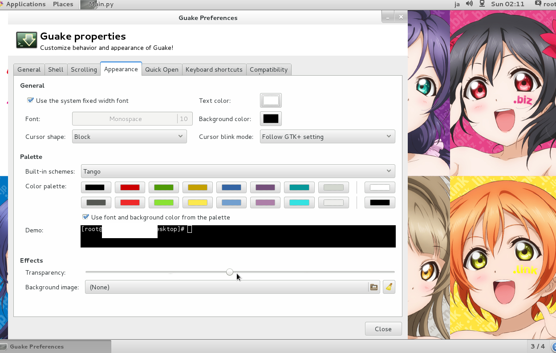Viewport: 556px width, 353px height.
Task: Toggle Use the system fixed width font
Action: tap(30, 101)
